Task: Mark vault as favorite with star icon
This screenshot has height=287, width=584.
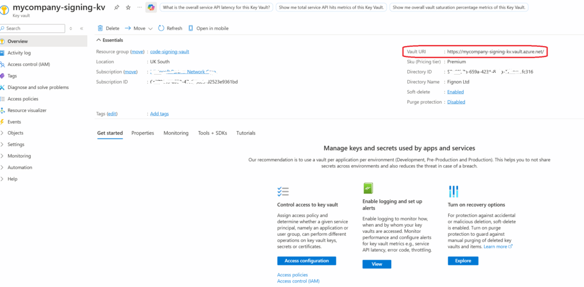Action: click(128, 7)
